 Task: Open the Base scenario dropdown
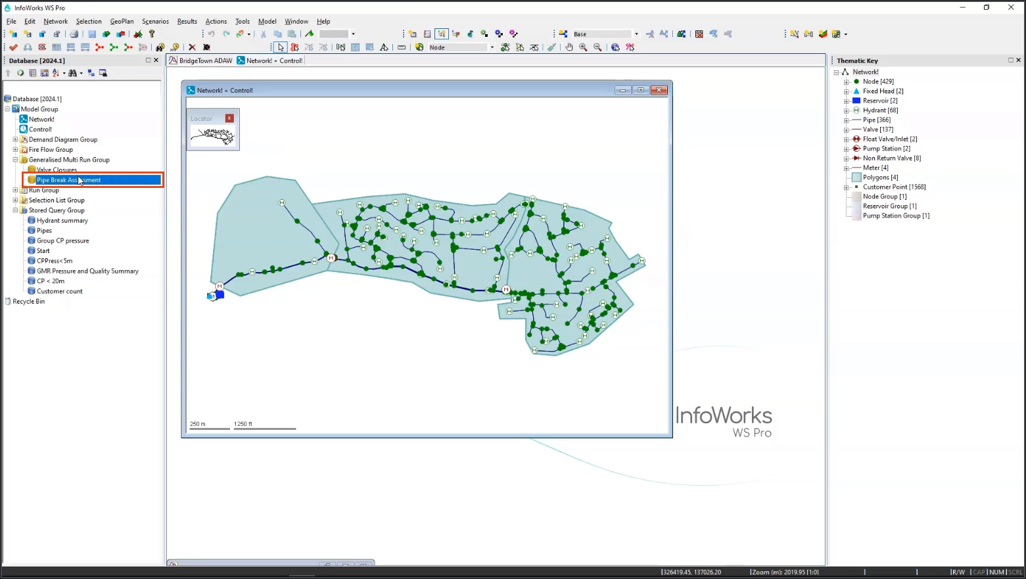[636, 34]
